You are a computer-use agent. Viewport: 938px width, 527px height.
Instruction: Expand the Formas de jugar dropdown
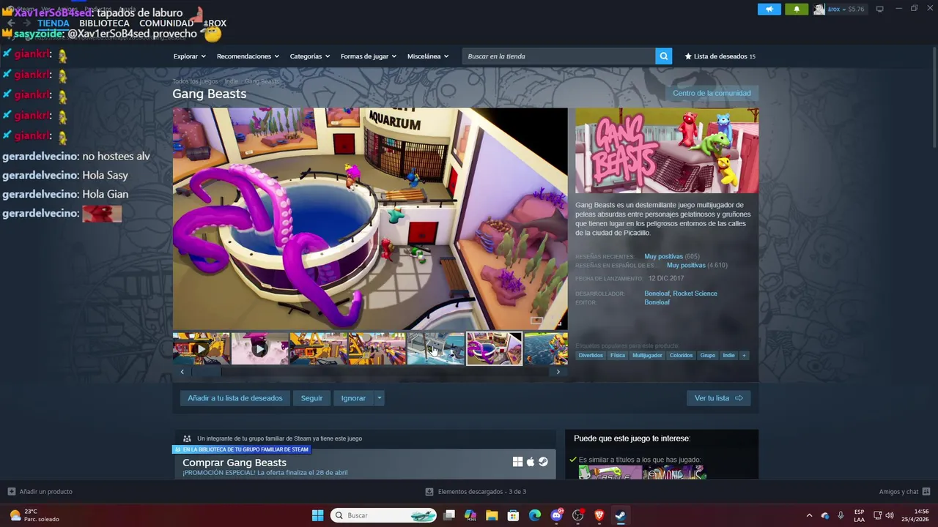(369, 56)
